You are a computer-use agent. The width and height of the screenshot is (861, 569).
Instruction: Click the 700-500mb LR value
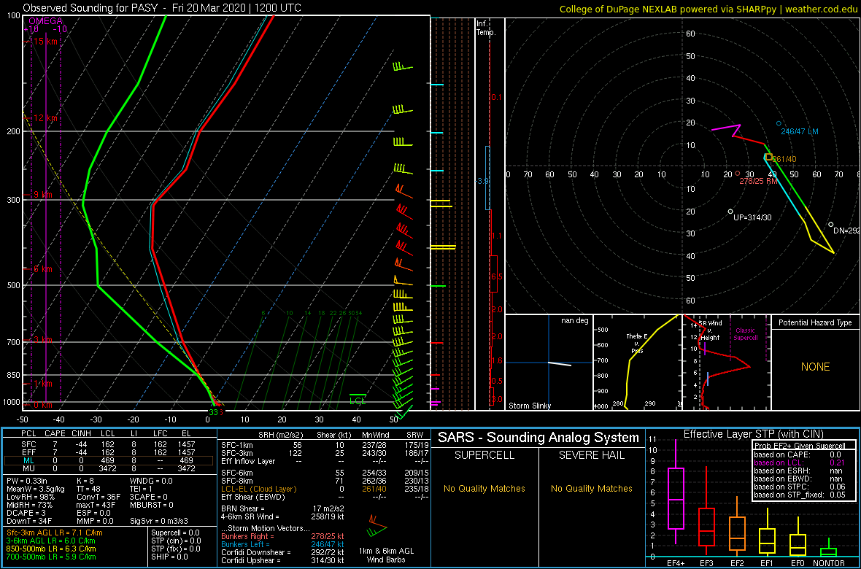click(51, 557)
